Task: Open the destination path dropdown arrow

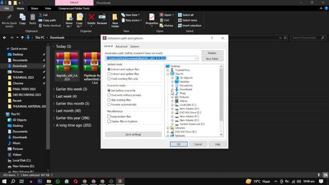Action: [x=196, y=58]
